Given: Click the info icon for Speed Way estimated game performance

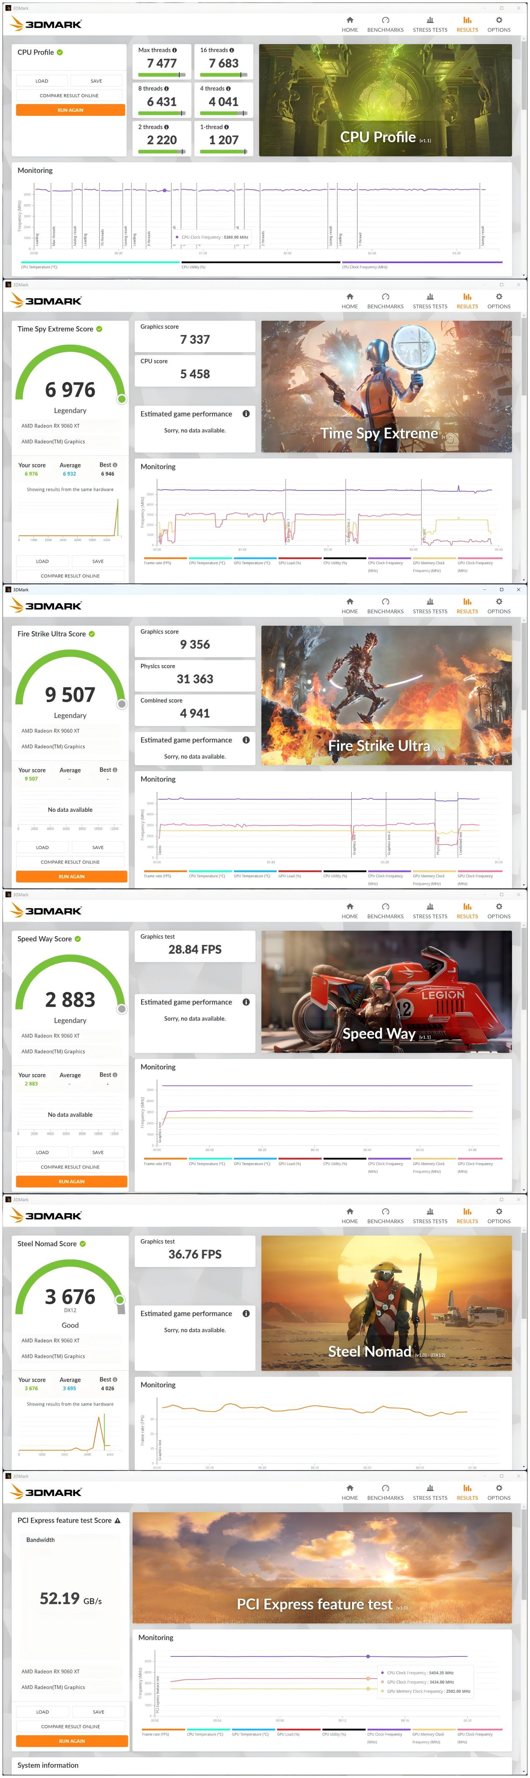Looking at the screenshot, I should click(246, 1002).
